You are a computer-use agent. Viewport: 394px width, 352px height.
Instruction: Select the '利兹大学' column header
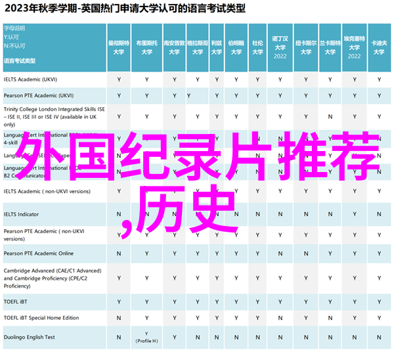tap(217, 47)
